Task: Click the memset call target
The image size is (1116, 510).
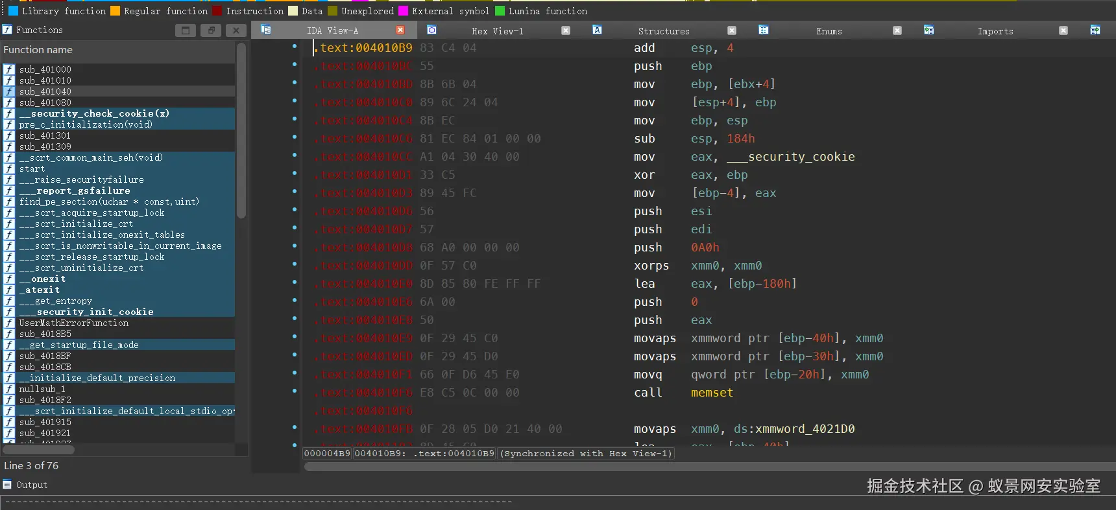Action: pyautogui.click(x=712, y=393)
